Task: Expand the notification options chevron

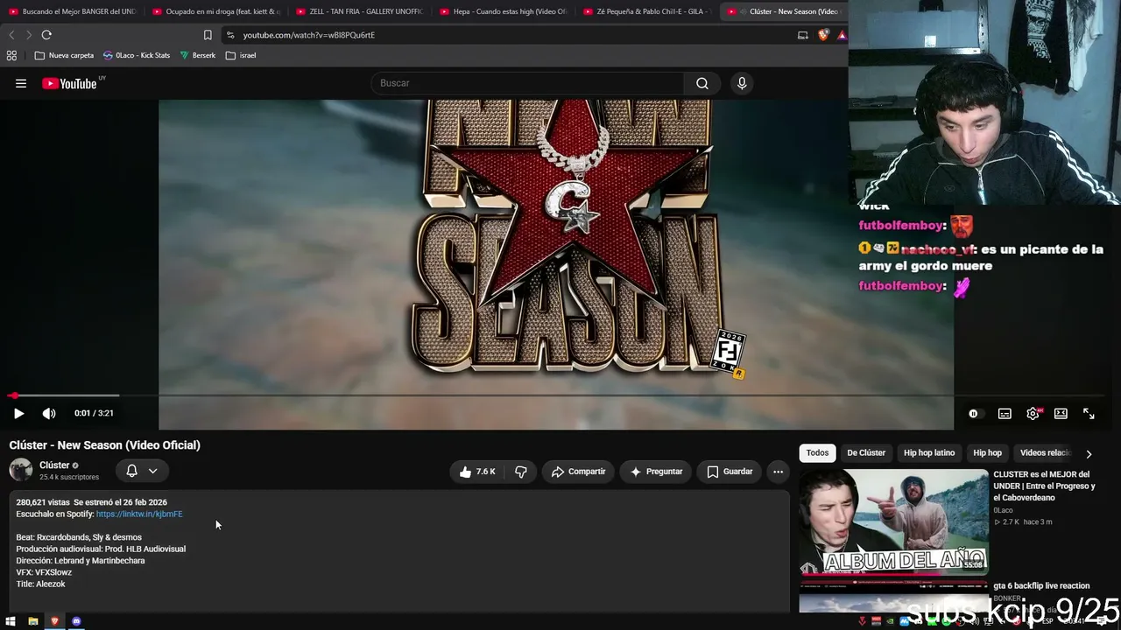Action: tap(152, 471)
